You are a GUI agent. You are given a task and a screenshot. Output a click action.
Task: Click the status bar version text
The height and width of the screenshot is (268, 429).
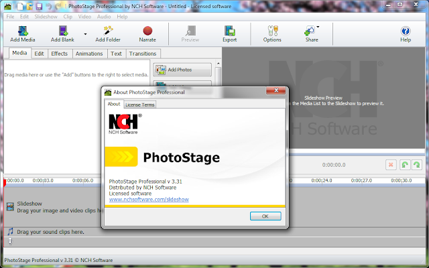58,260
